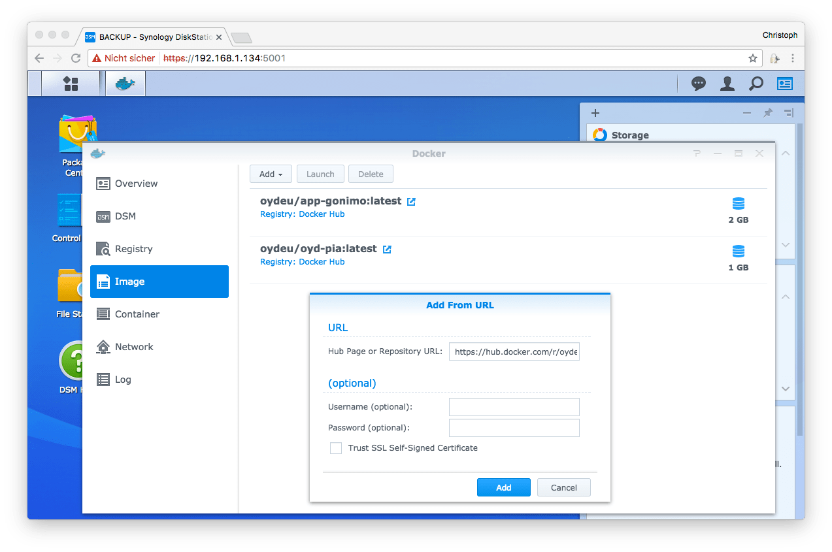The height and width of the screenshot is (552, 832).
Task: Switch to Container section
Action: pyautogui.click(x=137, y=314)
